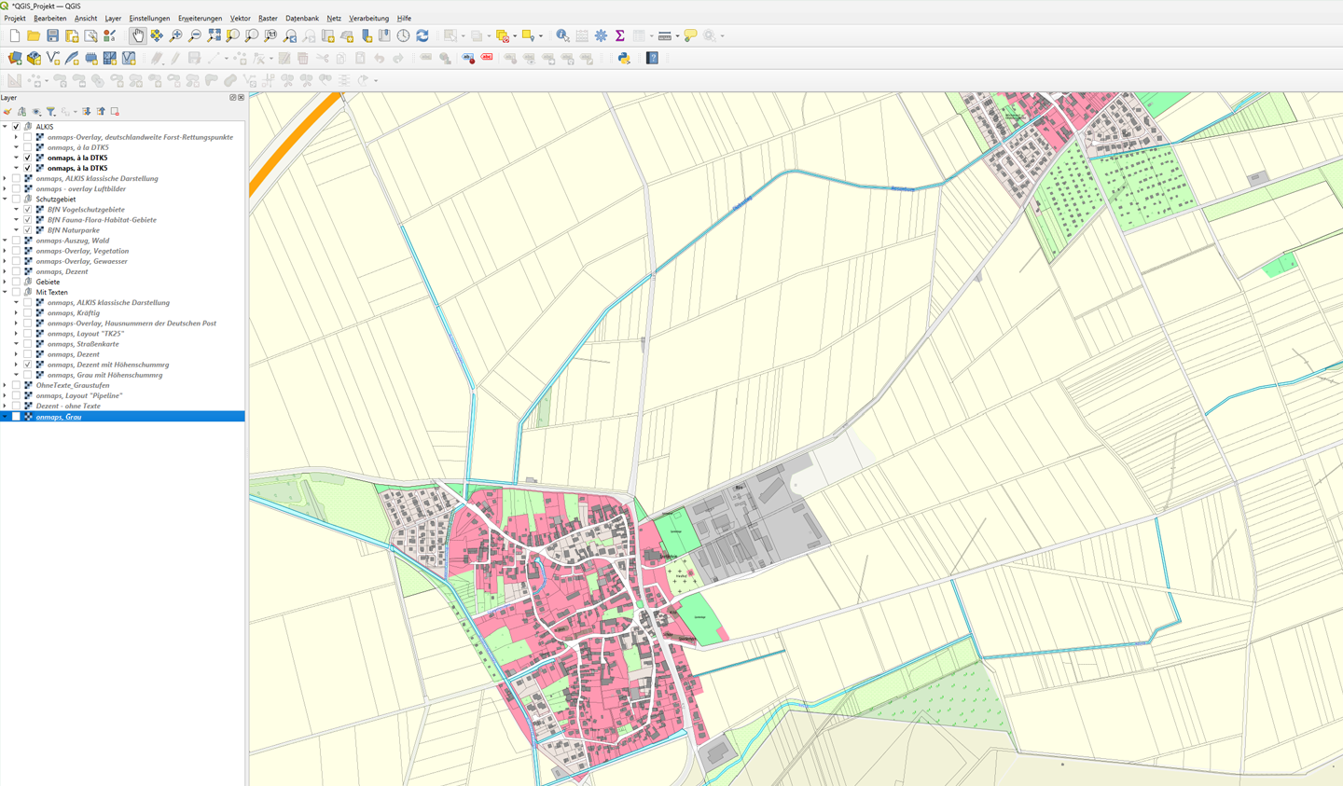Activate the Zoom Out magnifier tool
This screenshot has height=786, width=1343.
point(194,35)
